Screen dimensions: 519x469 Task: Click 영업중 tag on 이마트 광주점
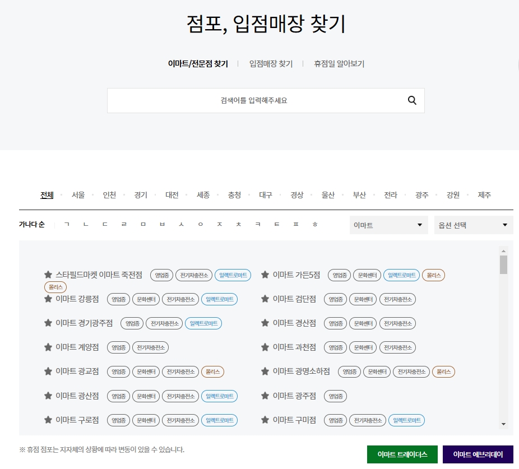(335, 396)
